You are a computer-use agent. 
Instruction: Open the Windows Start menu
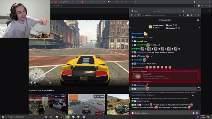click(x=3, y=117)
